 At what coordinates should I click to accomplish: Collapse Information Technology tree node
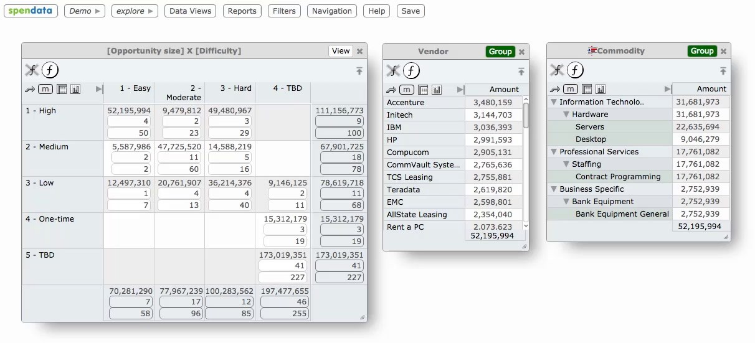[x=554, y=102]
